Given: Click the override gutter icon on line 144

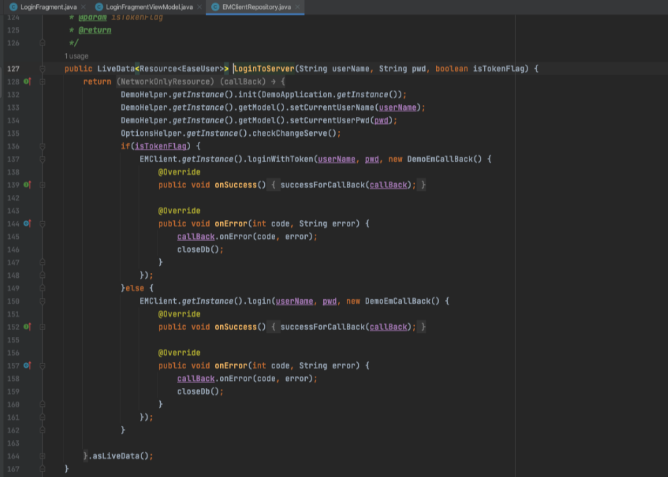Looking at the screenshot, I should coord(27,224).
